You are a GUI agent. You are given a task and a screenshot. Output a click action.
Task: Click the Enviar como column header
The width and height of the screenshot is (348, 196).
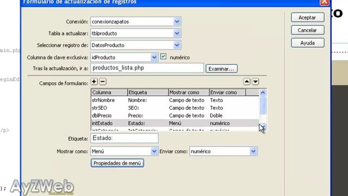point(227,92)
